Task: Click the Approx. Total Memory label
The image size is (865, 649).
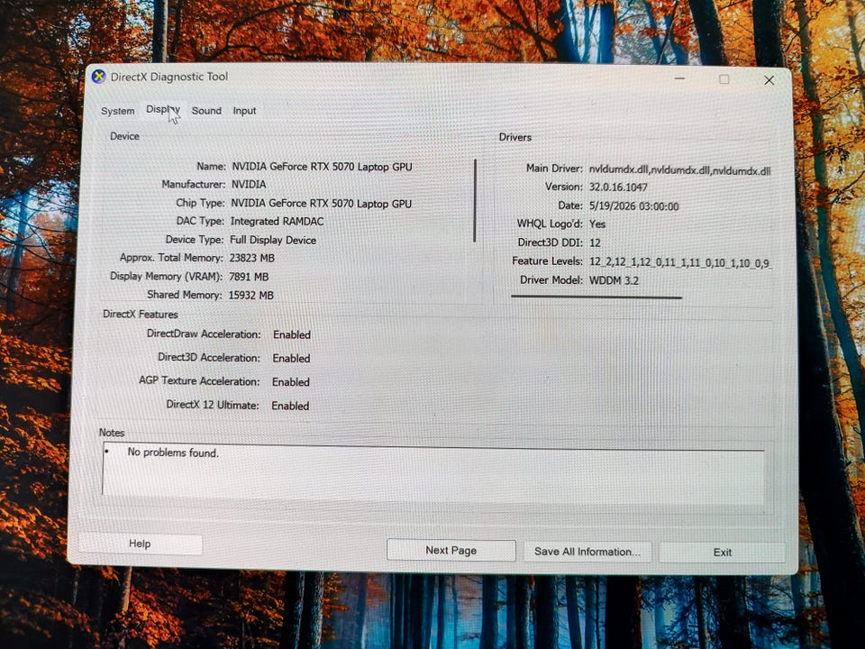Action: coord(171,258)
